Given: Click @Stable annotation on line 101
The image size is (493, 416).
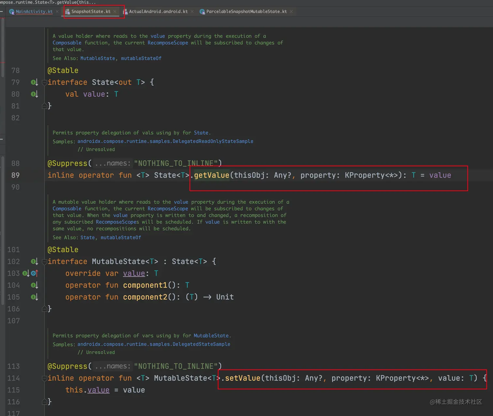Looking at the screenshot, I should pyautogui.click(x=63, y=250).
